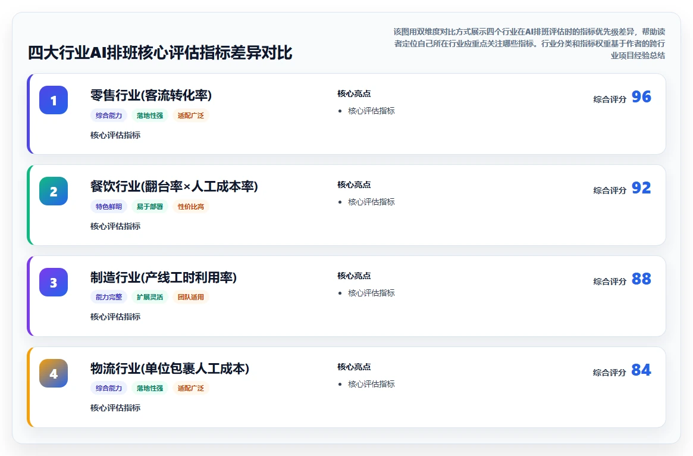The width and height of the screenshot is (693, 456).
Task: Click the bullet 核心评估指标 in 零售行业 card
Action: pyautogui.click(x=371, y=111)
